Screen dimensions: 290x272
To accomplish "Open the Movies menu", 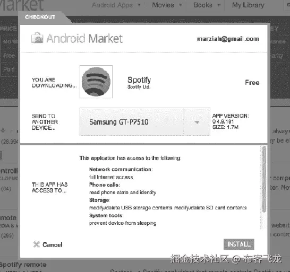I will tap(163, 5).
